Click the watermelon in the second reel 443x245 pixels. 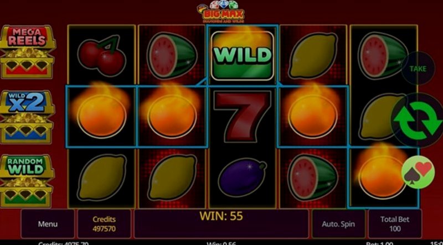173,56
